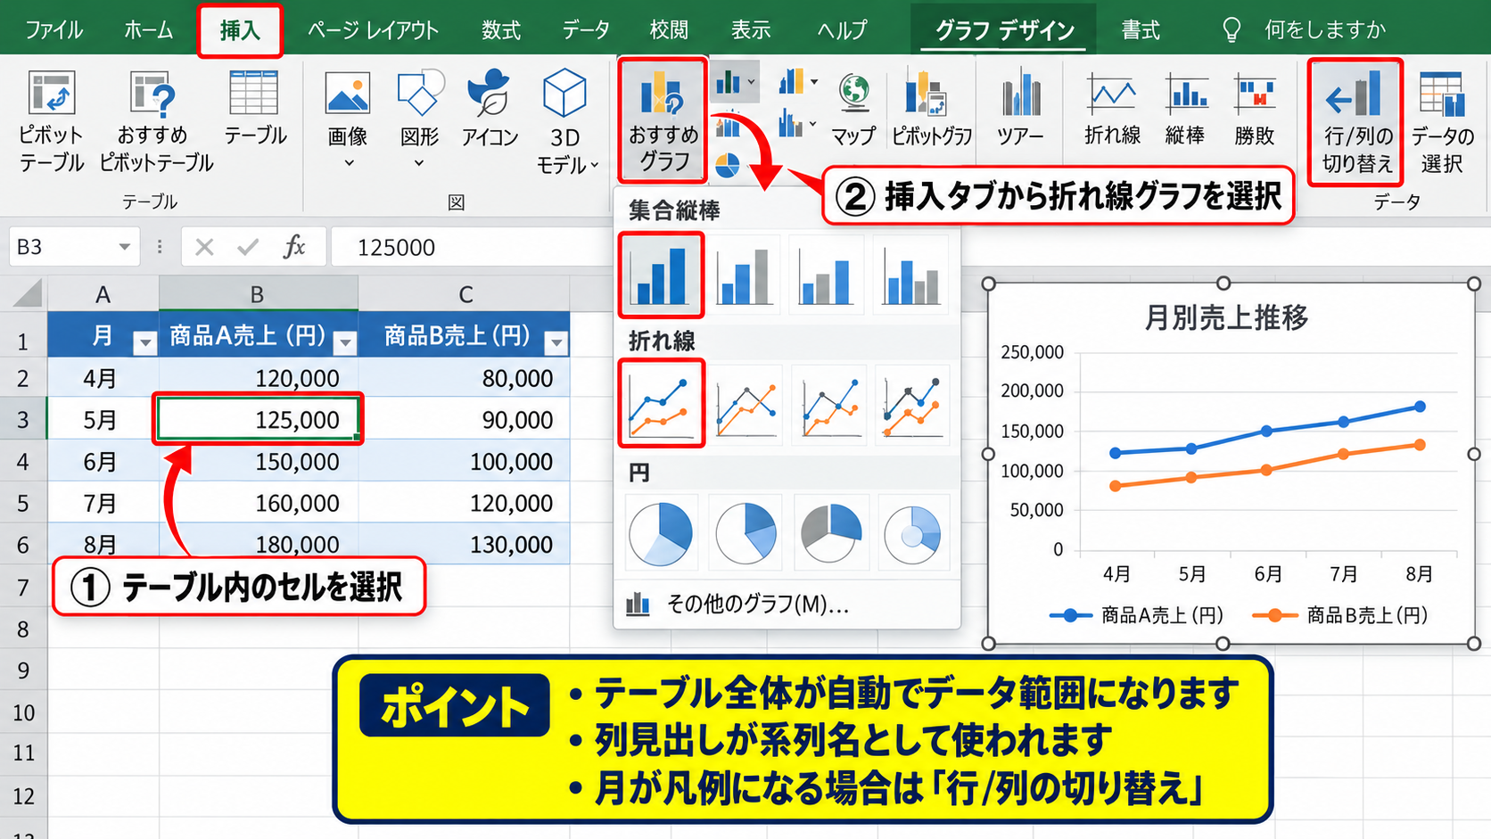This screenshot has width=1491, height=839.
Task: Click the formula bar confirm checkmark
Action: 248,247
